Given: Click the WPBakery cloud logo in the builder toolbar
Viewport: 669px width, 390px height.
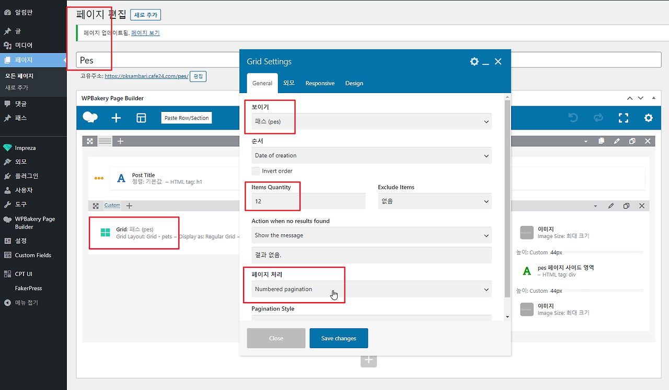Looking at the screenshot, I should (90, 118).
